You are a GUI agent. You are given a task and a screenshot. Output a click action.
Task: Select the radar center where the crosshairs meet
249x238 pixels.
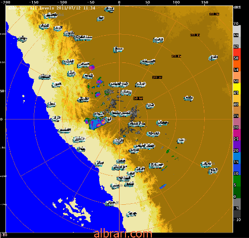tap(119, 119)
